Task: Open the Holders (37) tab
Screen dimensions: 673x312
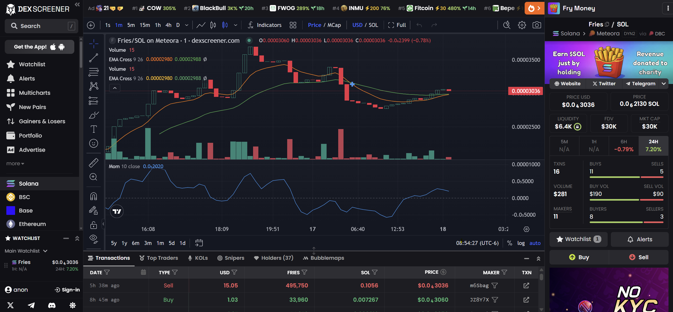Action: pyautogui.click(x=273, y=258)
